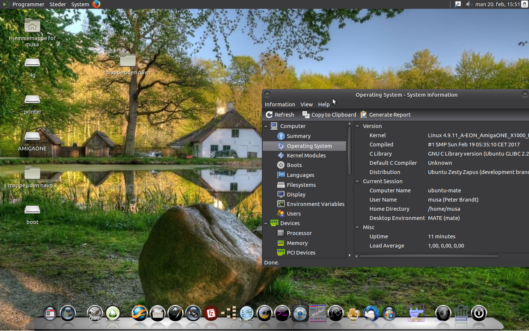The width and height of the screenshot is (529, 331).
Task: Show the Processor device information
Action: point(299,233)
